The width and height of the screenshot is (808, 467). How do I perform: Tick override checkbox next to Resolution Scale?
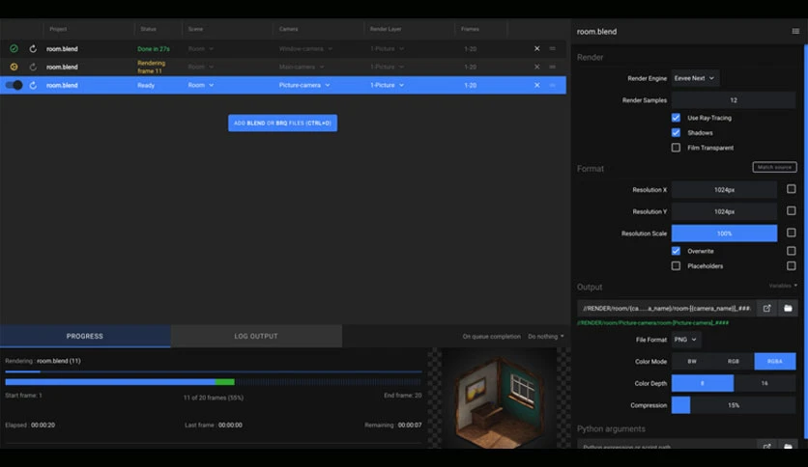pos(791,233)
